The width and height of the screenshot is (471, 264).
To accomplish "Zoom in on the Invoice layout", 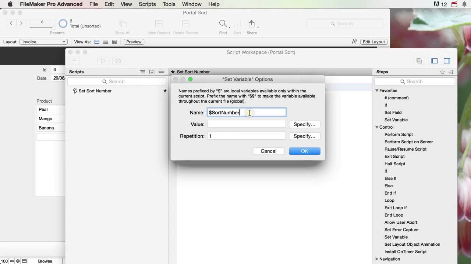I will [x=18, y=261].
